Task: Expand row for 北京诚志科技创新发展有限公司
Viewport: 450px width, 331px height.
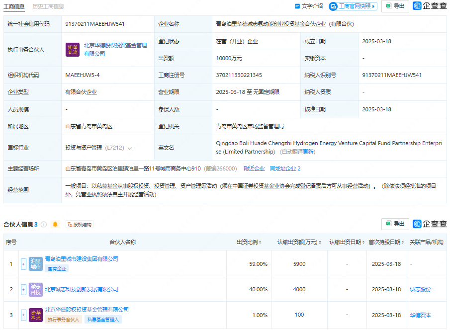Action: pos(23,289)
